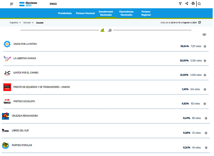The height and width of the screenshot is (156, 214).
Task: Expand Juntos por el Cambio results
Action: point(205,75)
